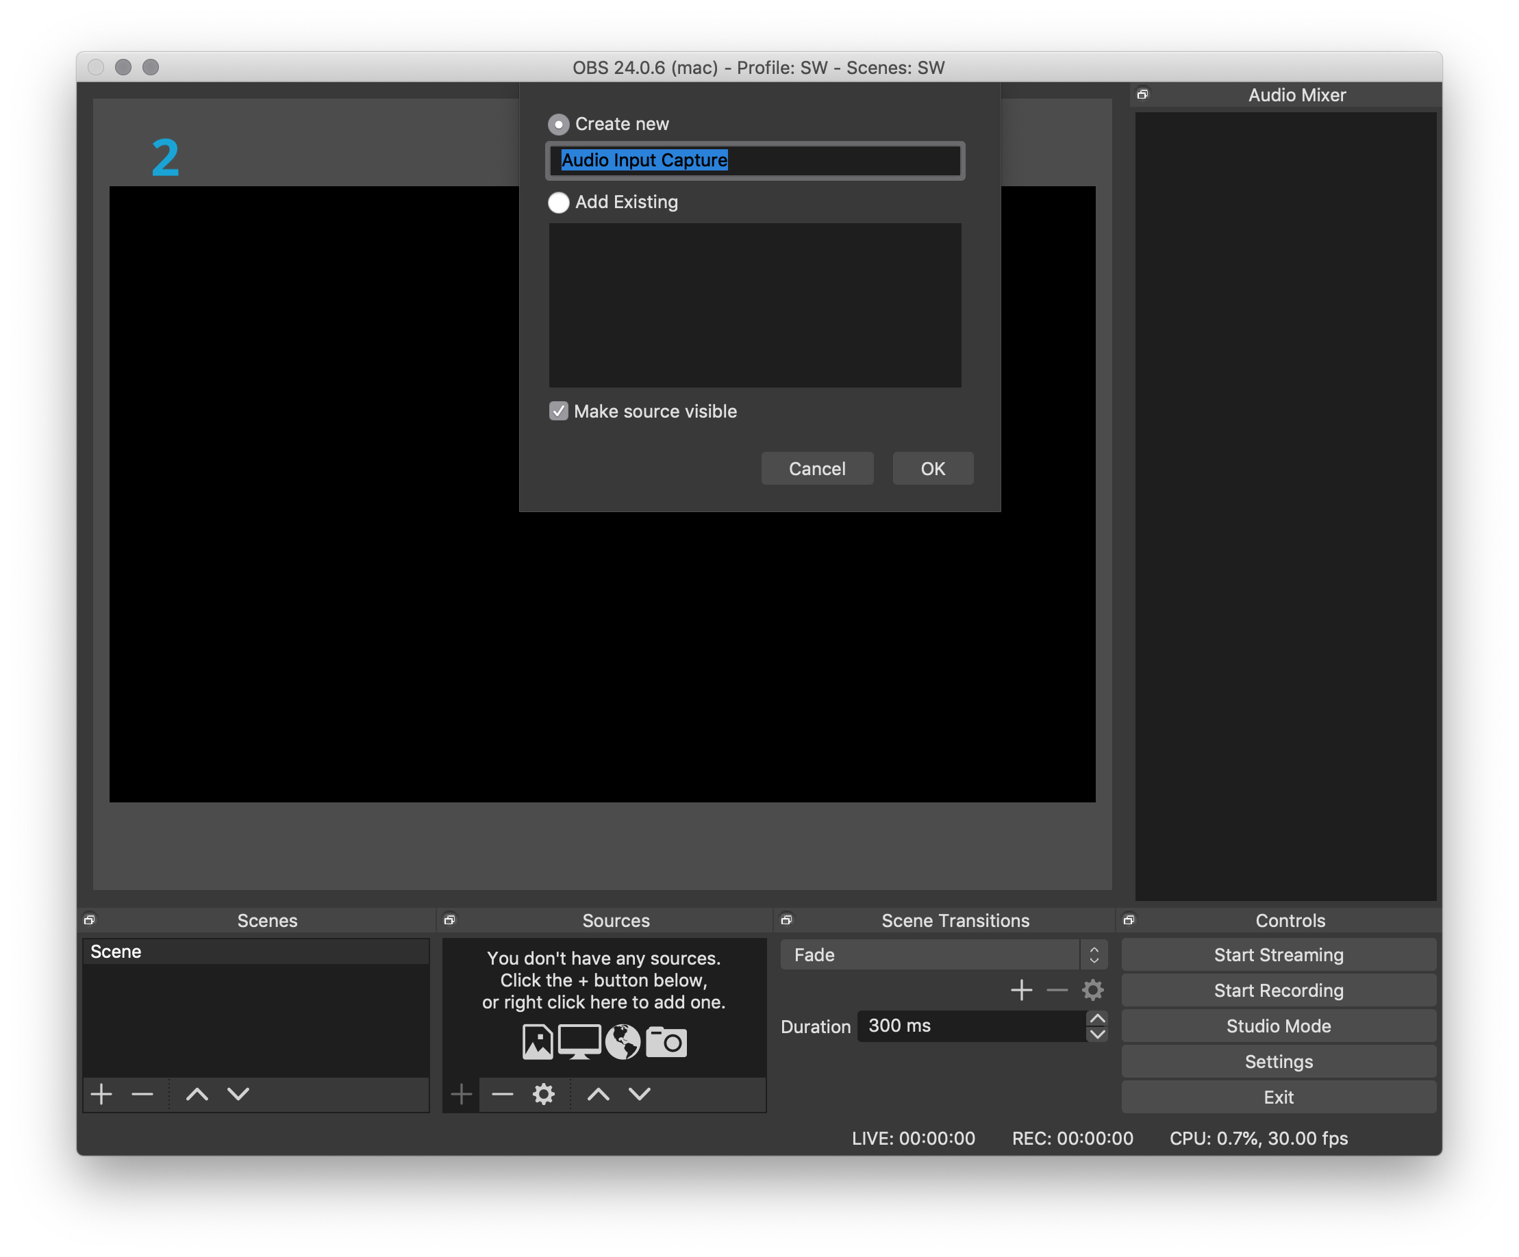Increase the duration with the up stepper
Viewport: 1519px width, 1257px height.
pos(1097,1018)
